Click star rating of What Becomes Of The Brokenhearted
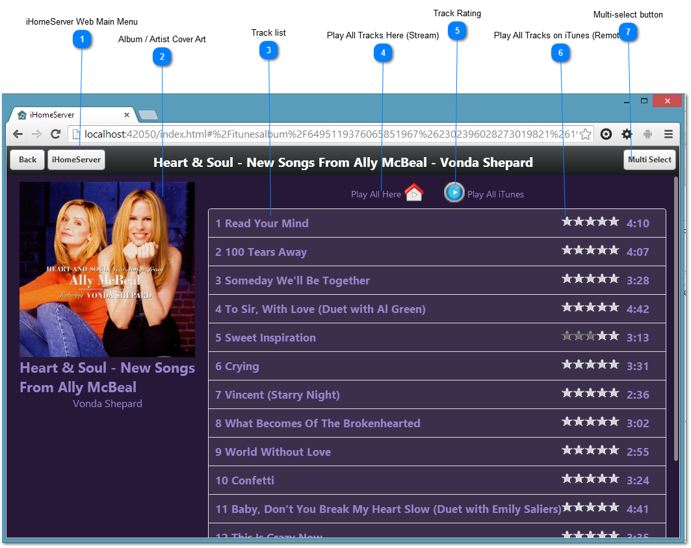Image resolution: width=691 pixels, height=548 pixels. (x=590, y=421)
